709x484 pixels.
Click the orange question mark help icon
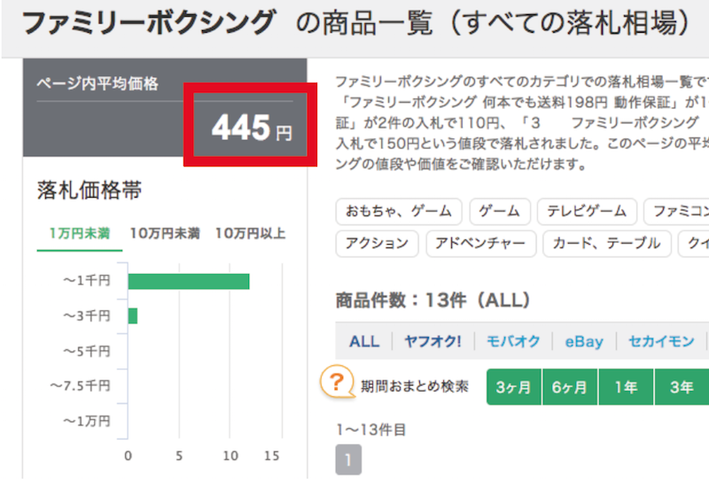pyautogui.click(x=337, y=383)
